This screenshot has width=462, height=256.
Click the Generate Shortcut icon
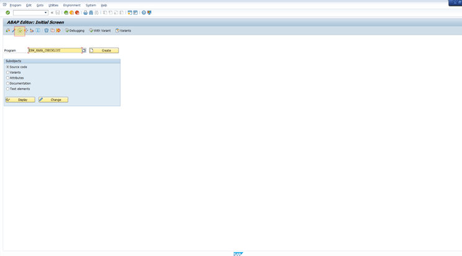click(135, 12)
